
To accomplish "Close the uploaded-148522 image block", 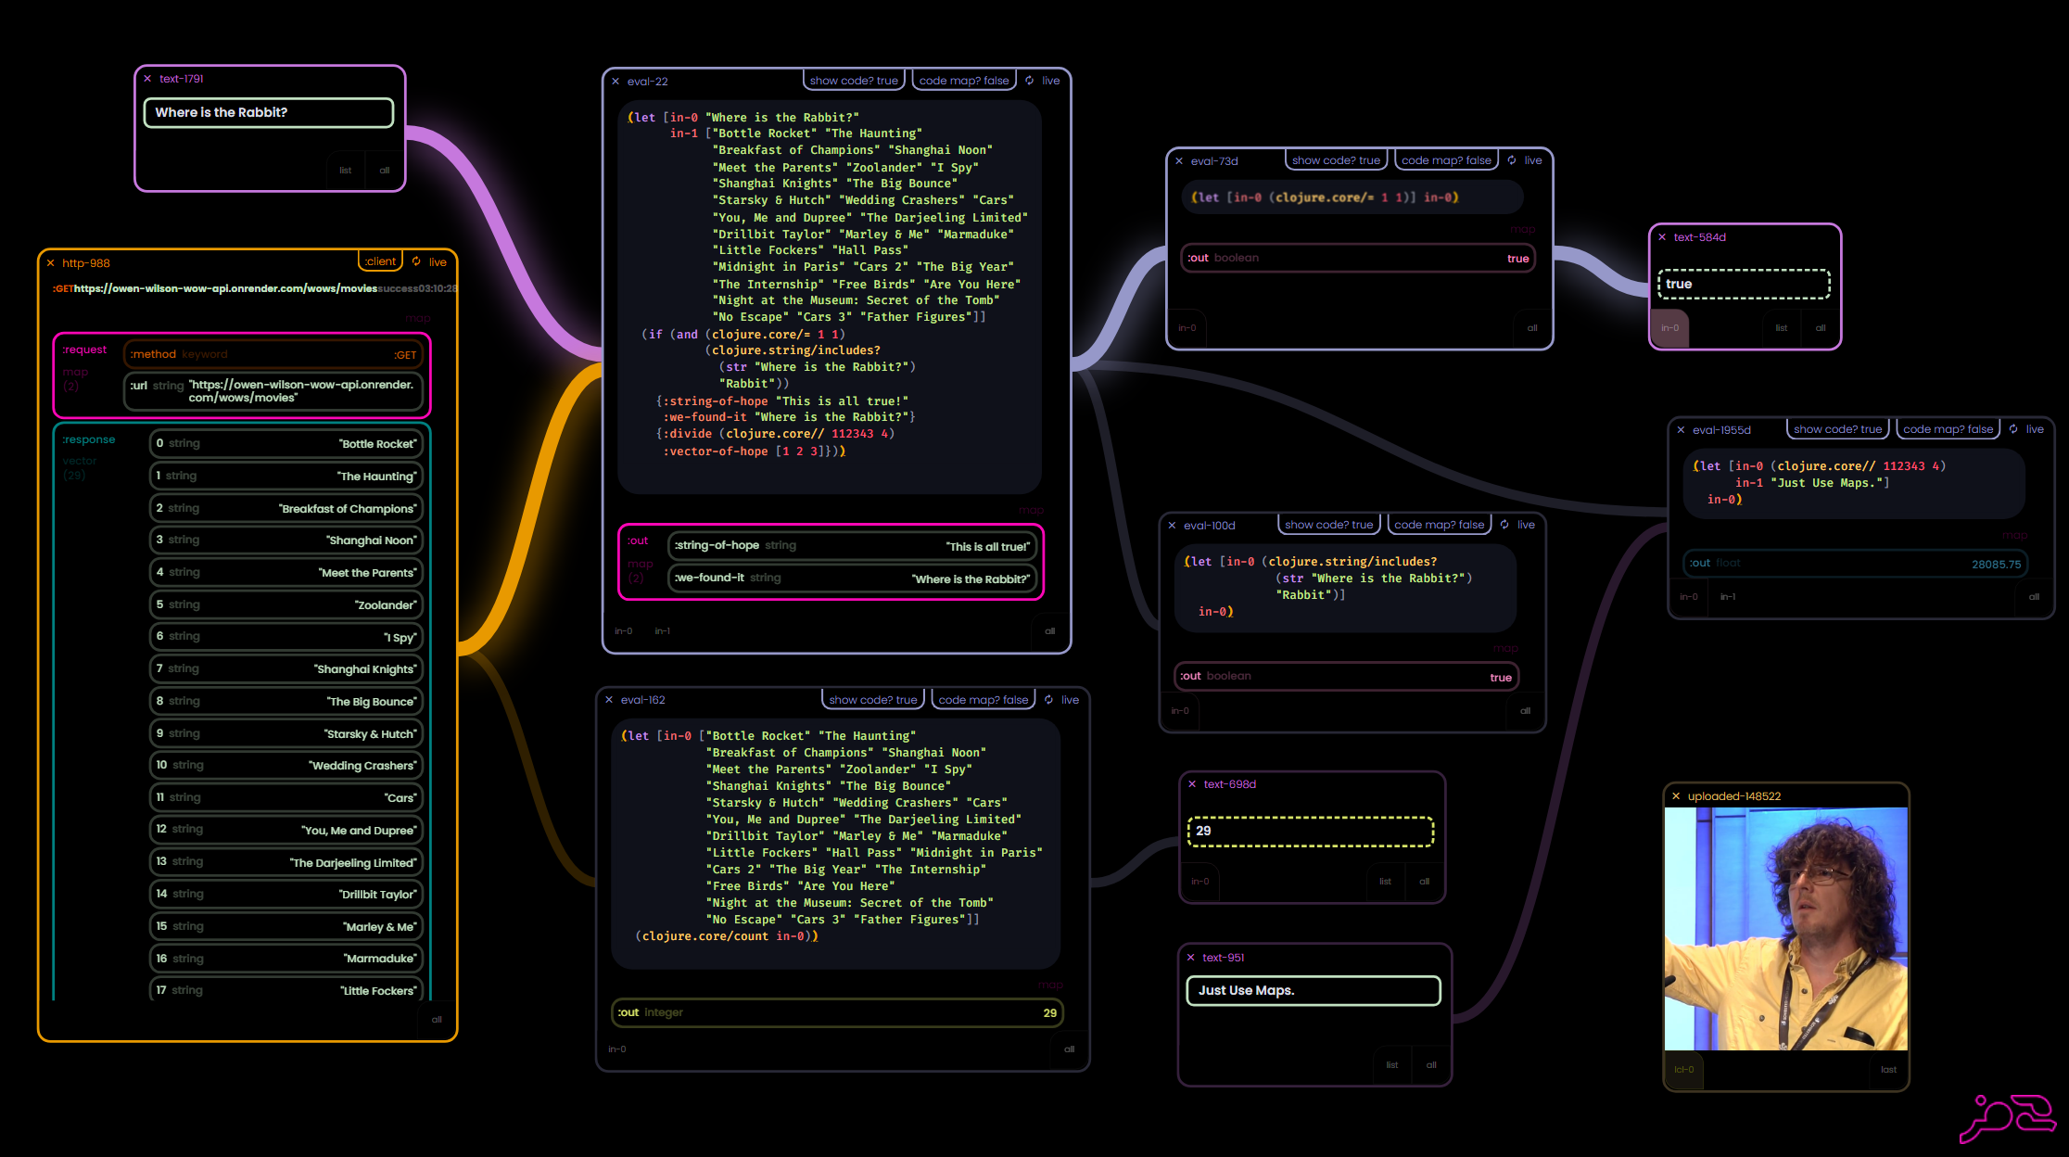I will click(1676, 796).
